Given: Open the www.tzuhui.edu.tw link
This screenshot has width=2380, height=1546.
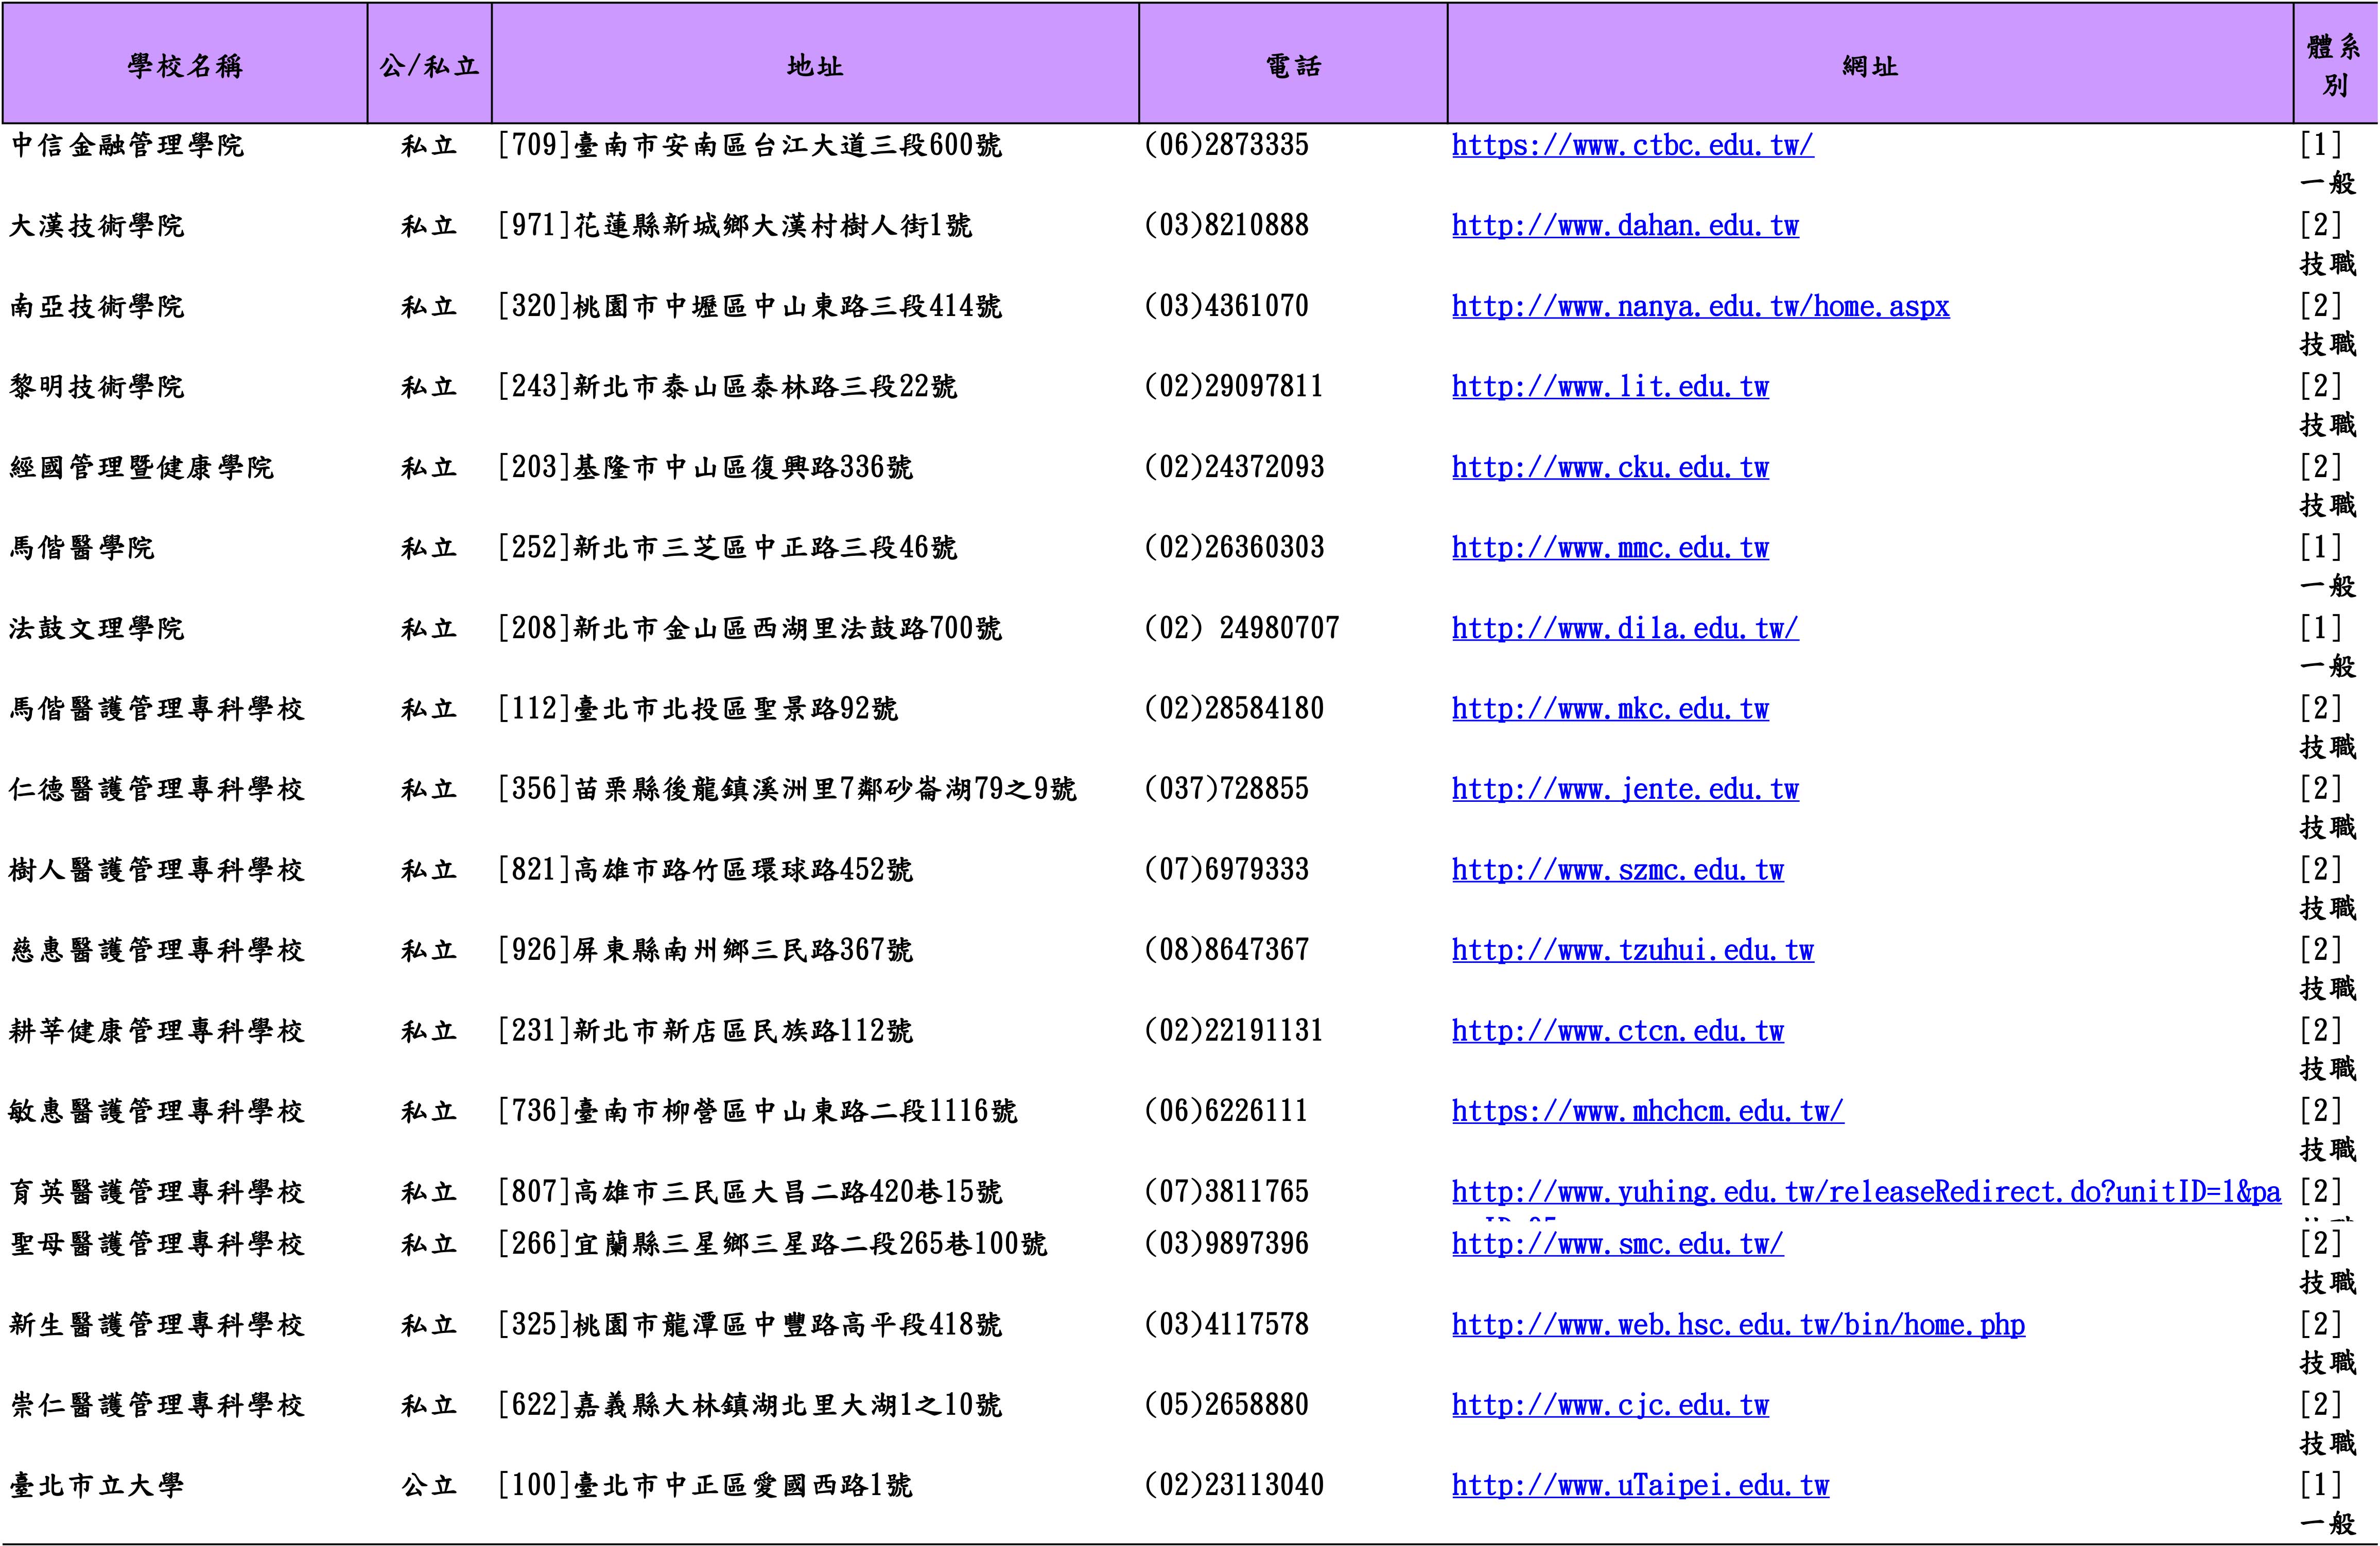Looking at the screenshot, I should [1632, 951].
